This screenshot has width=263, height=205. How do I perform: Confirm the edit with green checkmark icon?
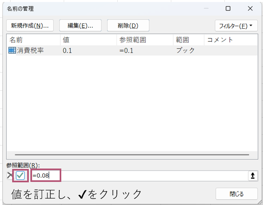20,175
